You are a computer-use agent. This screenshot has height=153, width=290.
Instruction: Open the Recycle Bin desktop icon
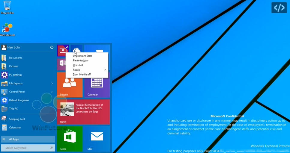pyautogui.click(x=7, y=7)
